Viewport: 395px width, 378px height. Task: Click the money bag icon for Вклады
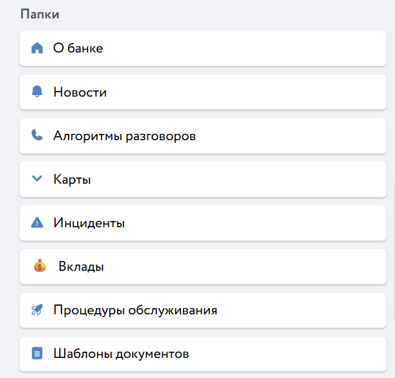[39, 266]
